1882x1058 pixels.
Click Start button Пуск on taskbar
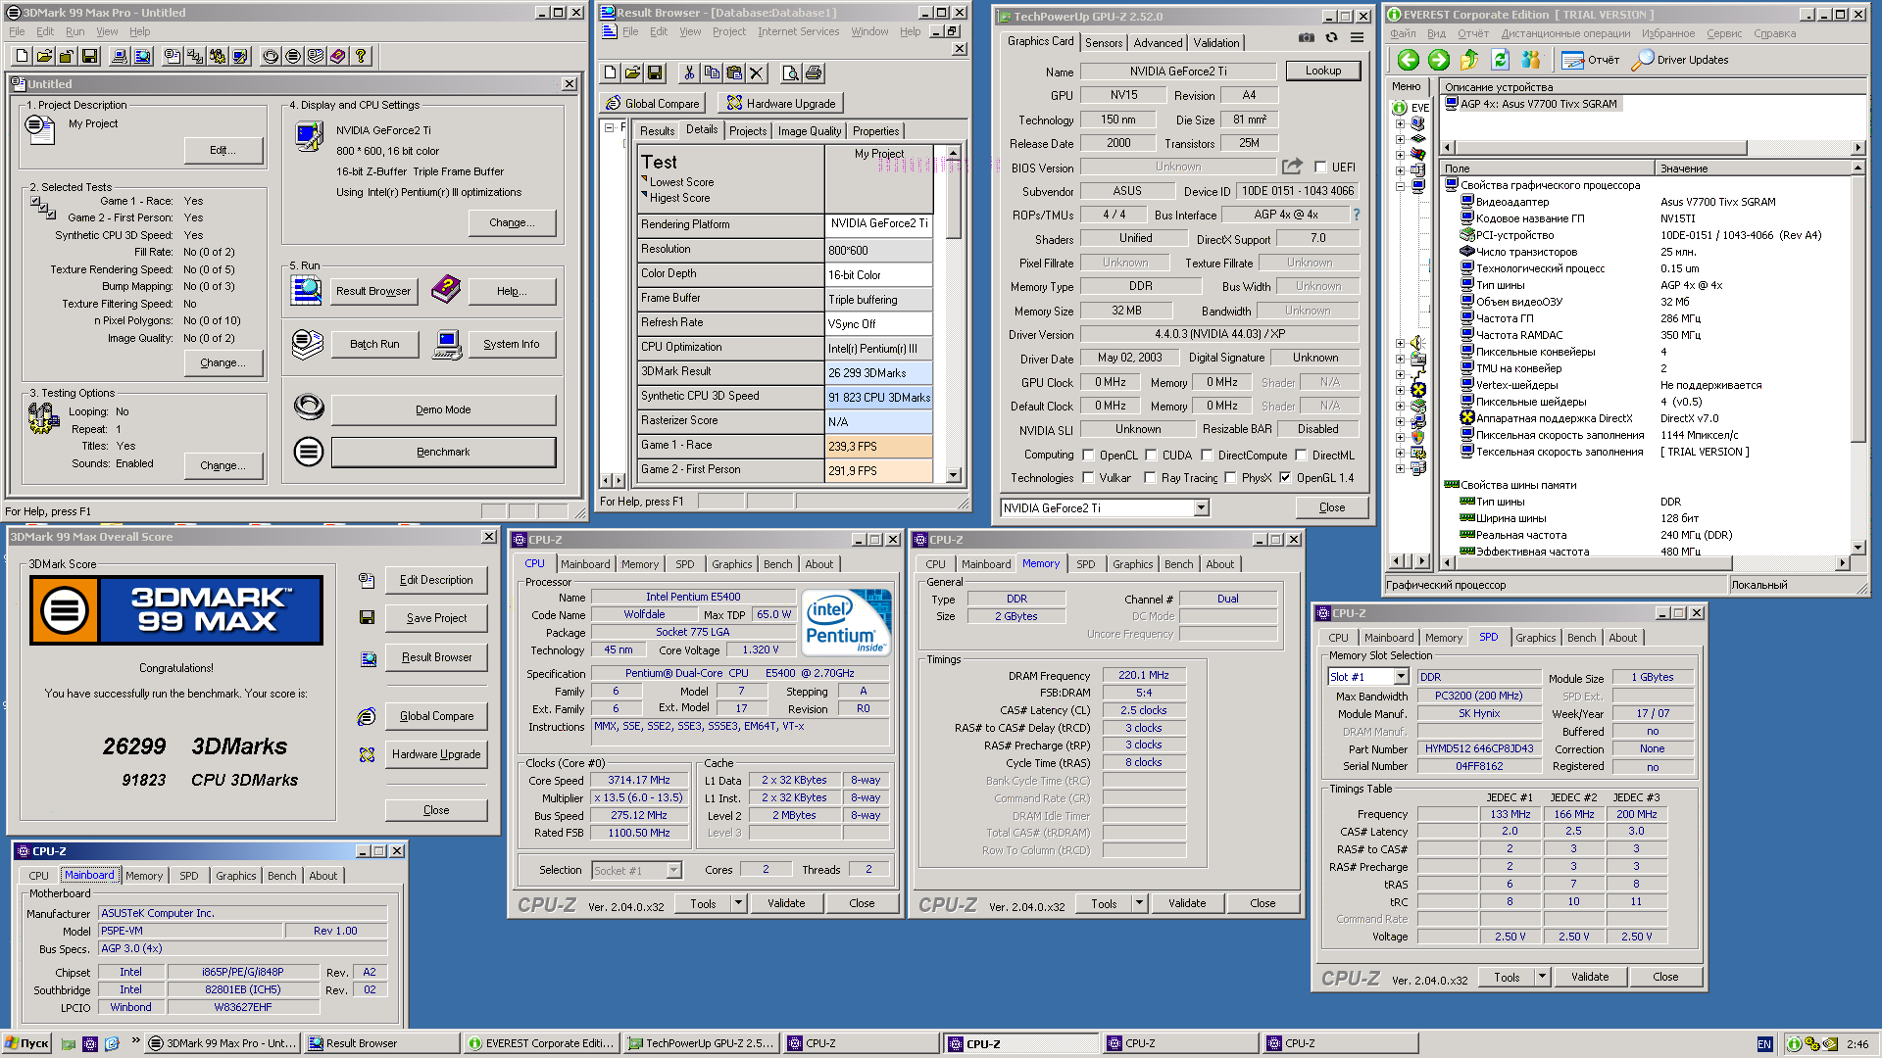click(27, 1044)
